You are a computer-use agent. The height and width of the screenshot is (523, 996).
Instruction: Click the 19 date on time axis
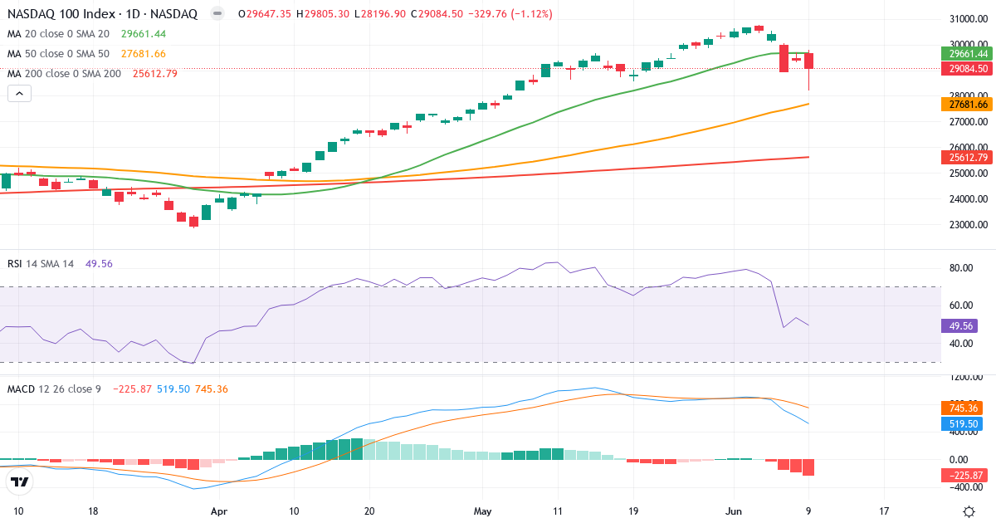[632, 511]
